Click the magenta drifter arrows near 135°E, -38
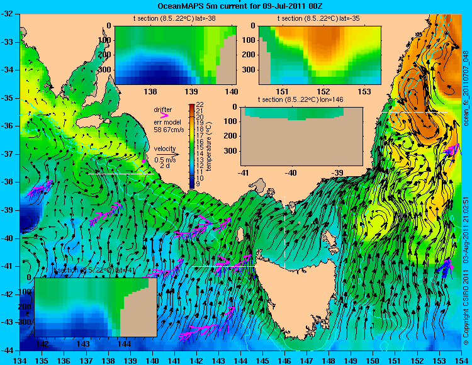The width and height of the screenshot is (472, 365). (40, 188)
